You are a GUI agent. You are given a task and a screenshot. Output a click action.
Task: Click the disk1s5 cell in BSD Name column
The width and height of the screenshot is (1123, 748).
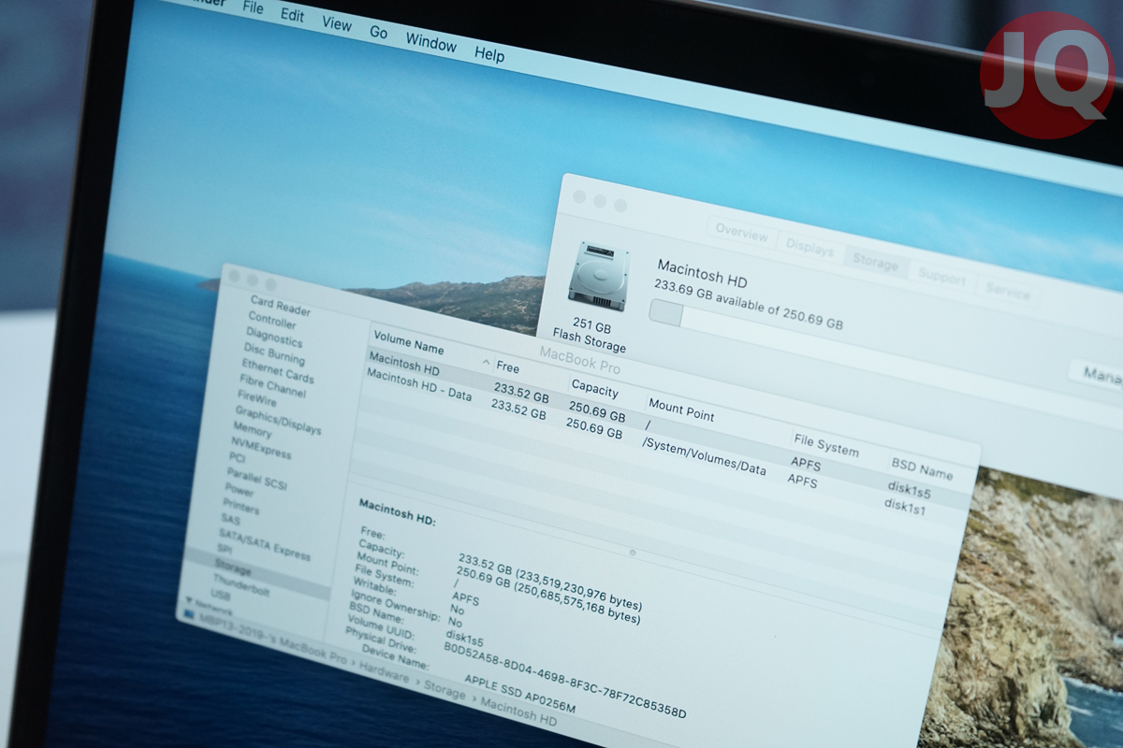click(x=909, y=489)
